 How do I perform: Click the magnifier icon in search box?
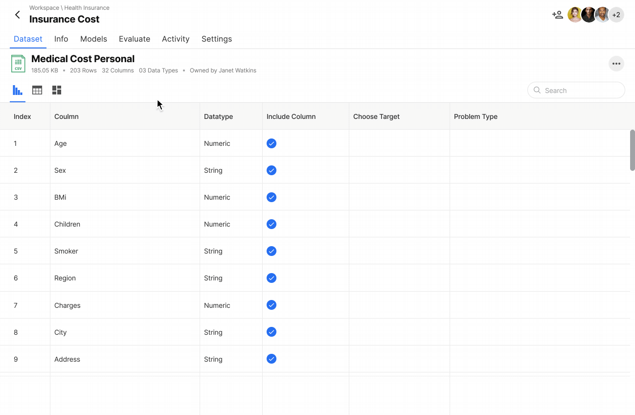537,90
